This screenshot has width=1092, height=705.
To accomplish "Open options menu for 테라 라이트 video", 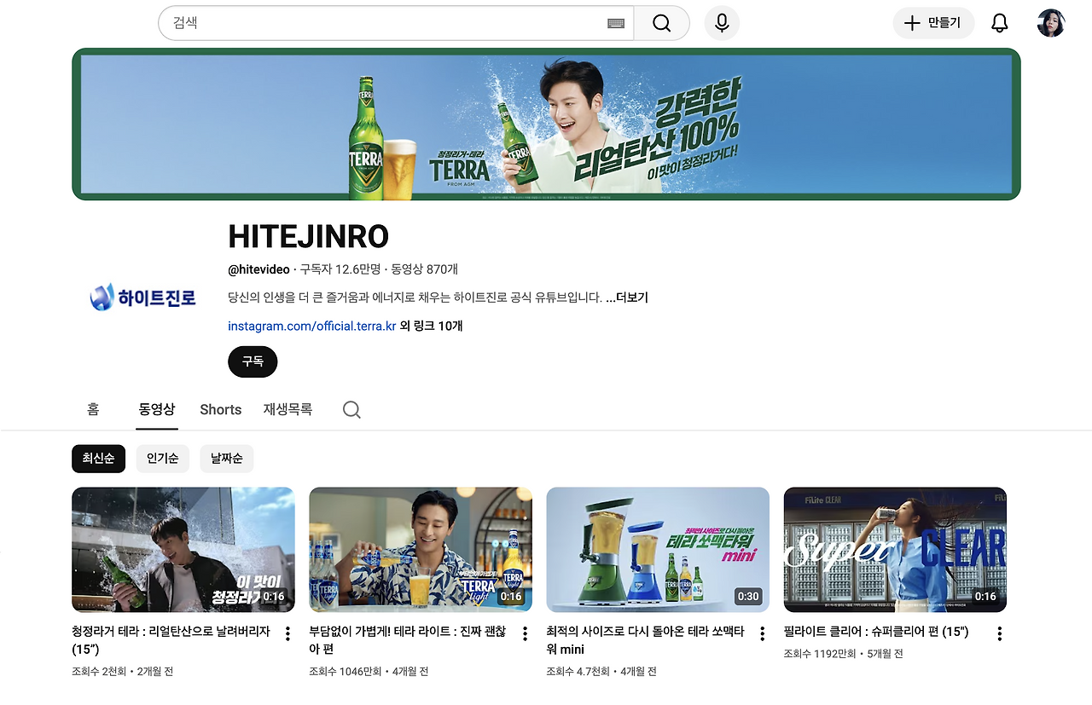I will 525,633.
